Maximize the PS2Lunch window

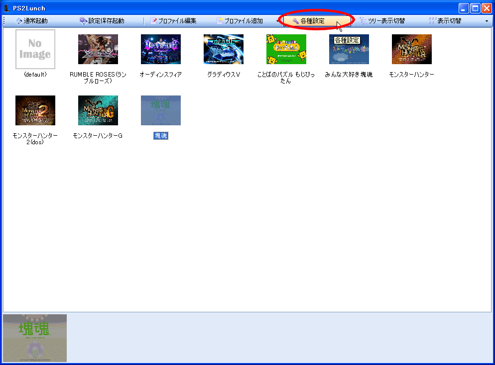tap(475, 8)
